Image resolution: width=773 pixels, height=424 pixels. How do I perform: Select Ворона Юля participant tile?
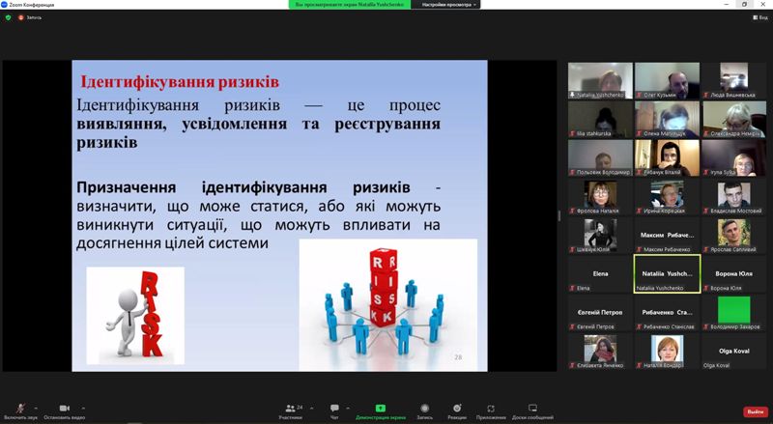click(734, 273)
